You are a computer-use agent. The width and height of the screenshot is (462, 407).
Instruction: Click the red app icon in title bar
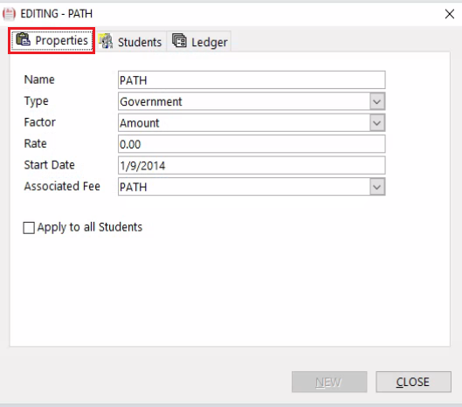tap(9, 14)
